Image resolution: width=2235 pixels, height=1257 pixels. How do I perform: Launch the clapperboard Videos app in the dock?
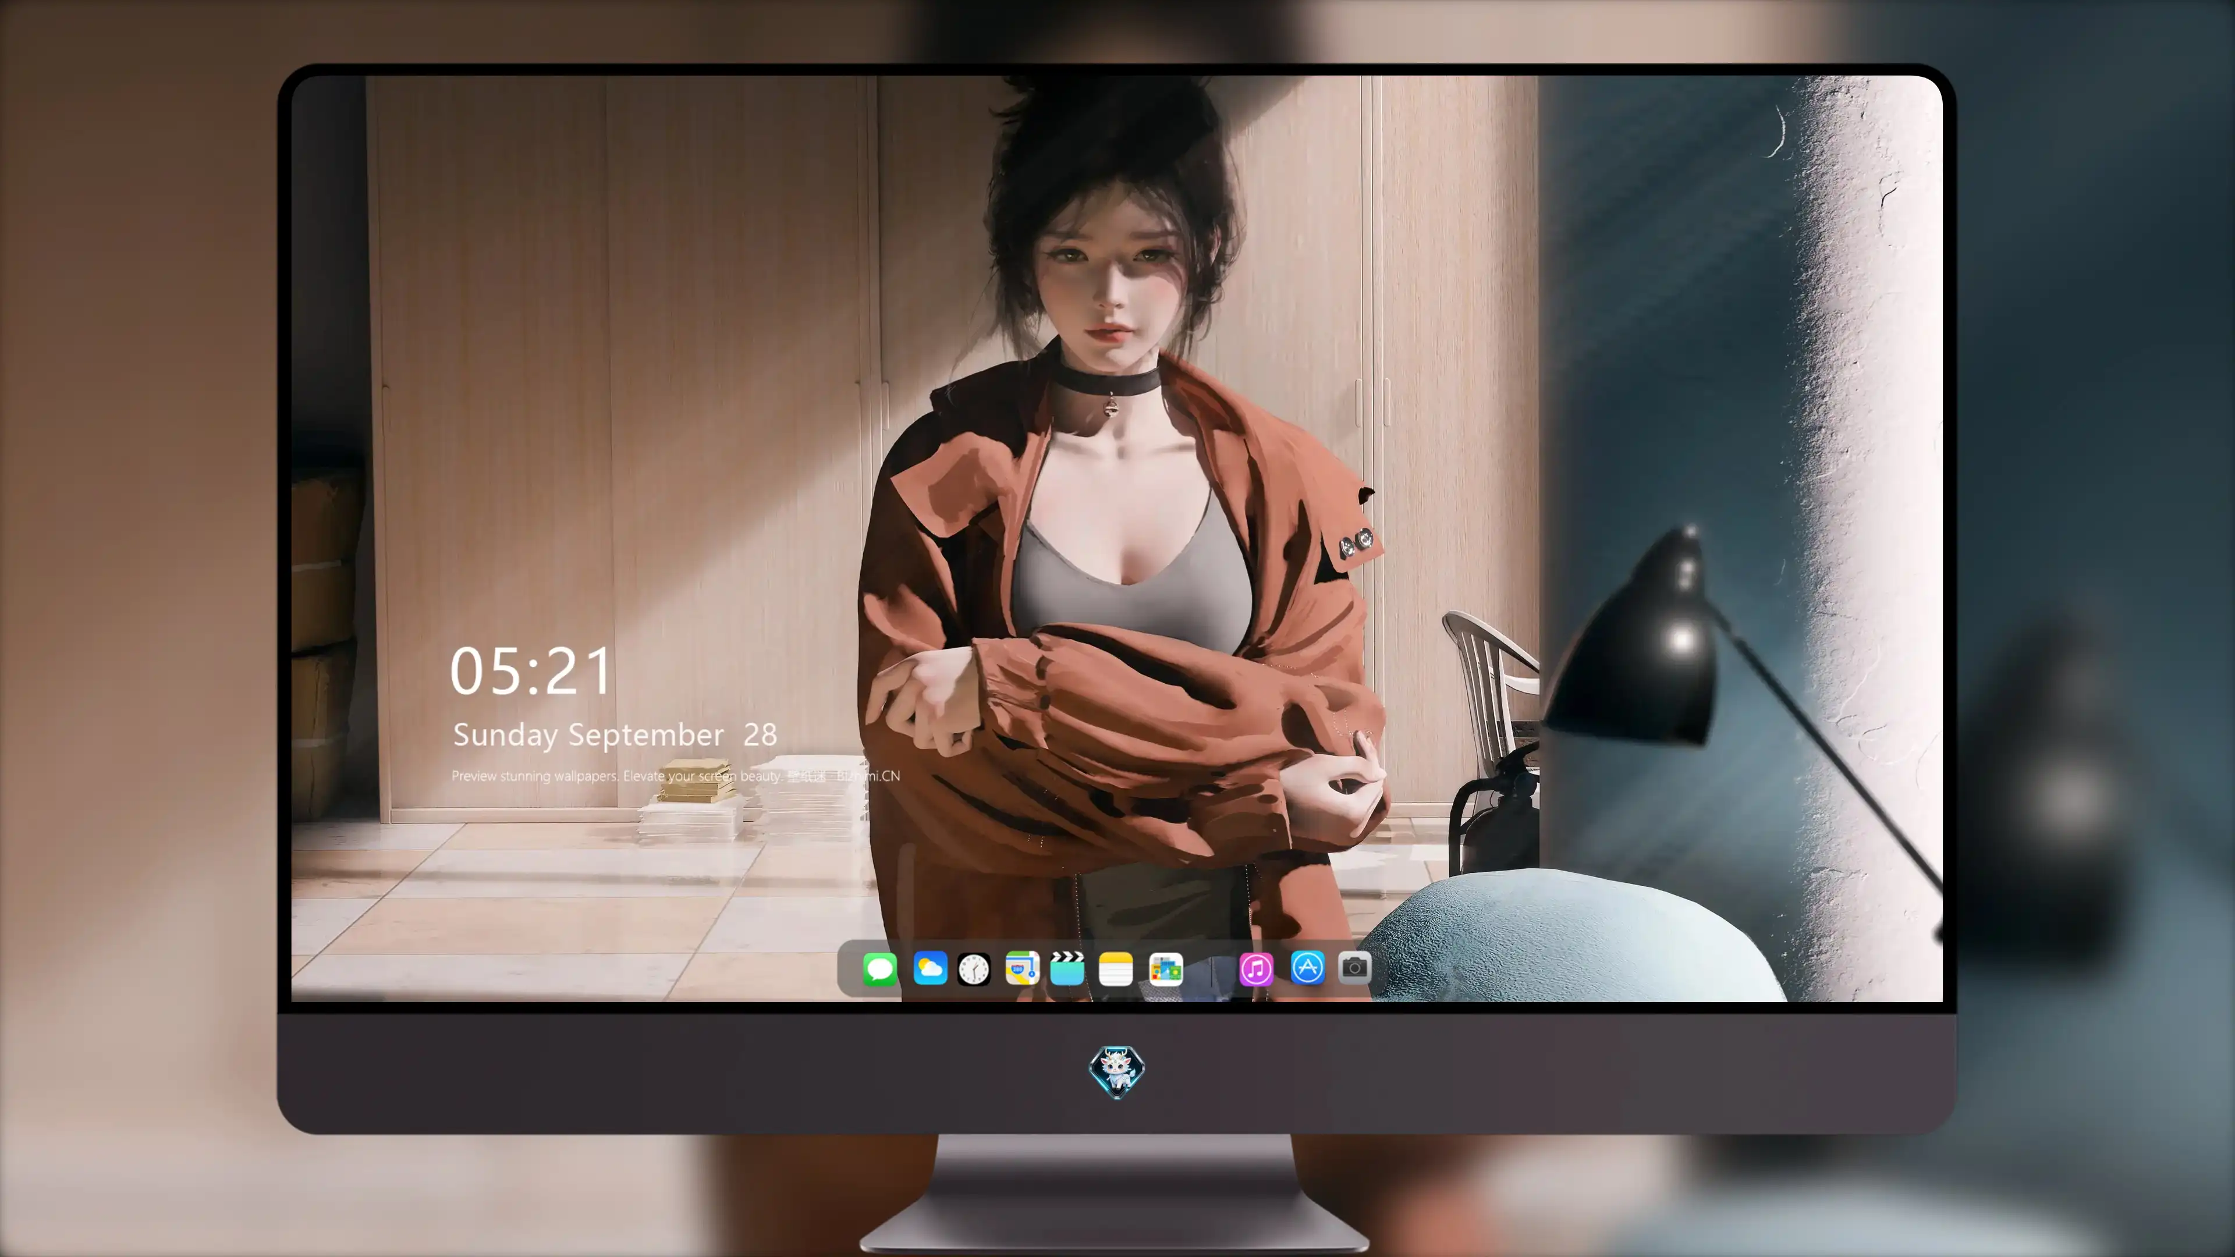tap(1067, 968)
